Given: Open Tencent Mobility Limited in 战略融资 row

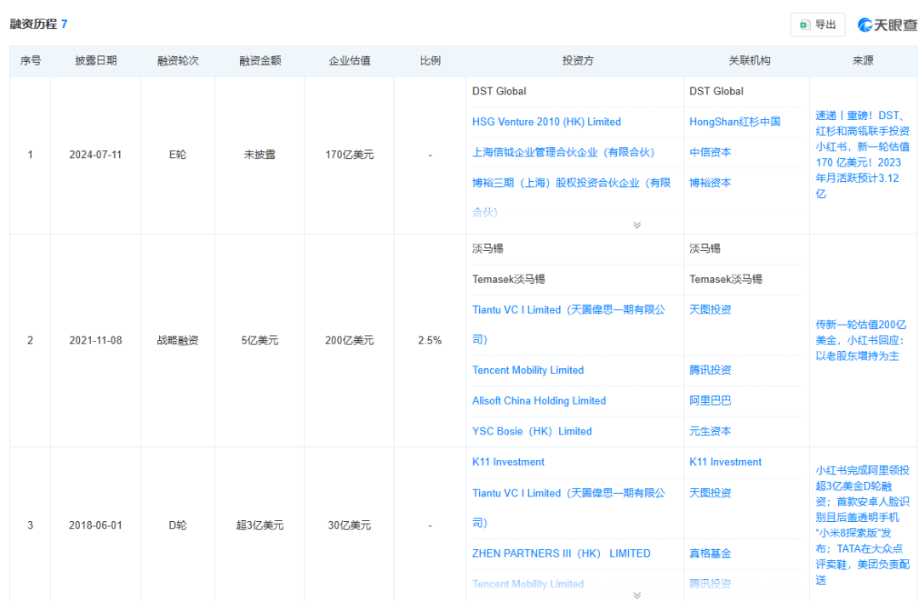Looking at the screenshot, I should click(528, 371).
